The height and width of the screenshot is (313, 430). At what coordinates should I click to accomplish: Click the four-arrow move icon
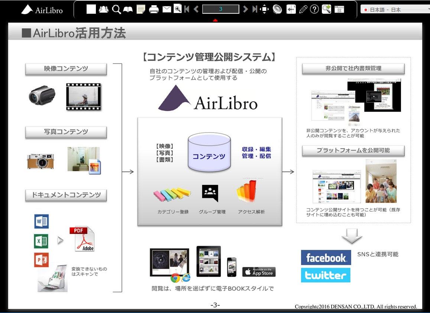[x=264, y=9]
